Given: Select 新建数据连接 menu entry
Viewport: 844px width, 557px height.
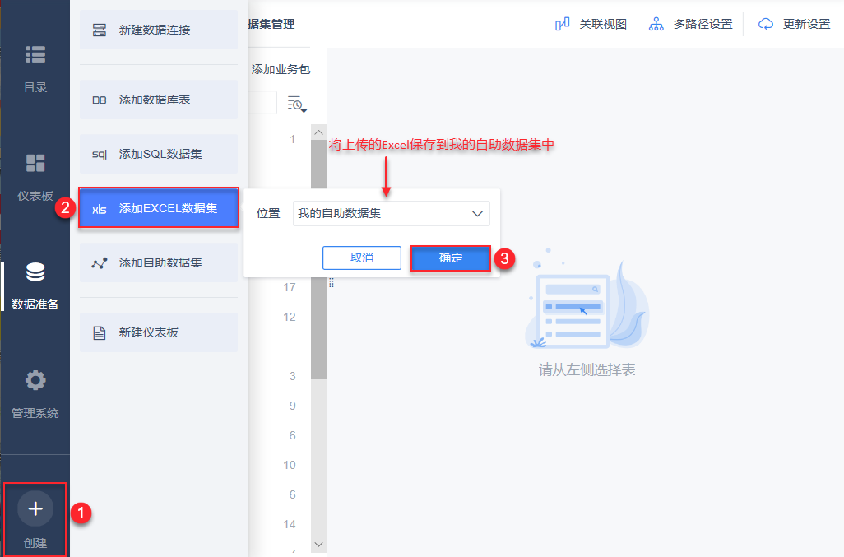Looking at the screenshot, I should tap(159, 30).
